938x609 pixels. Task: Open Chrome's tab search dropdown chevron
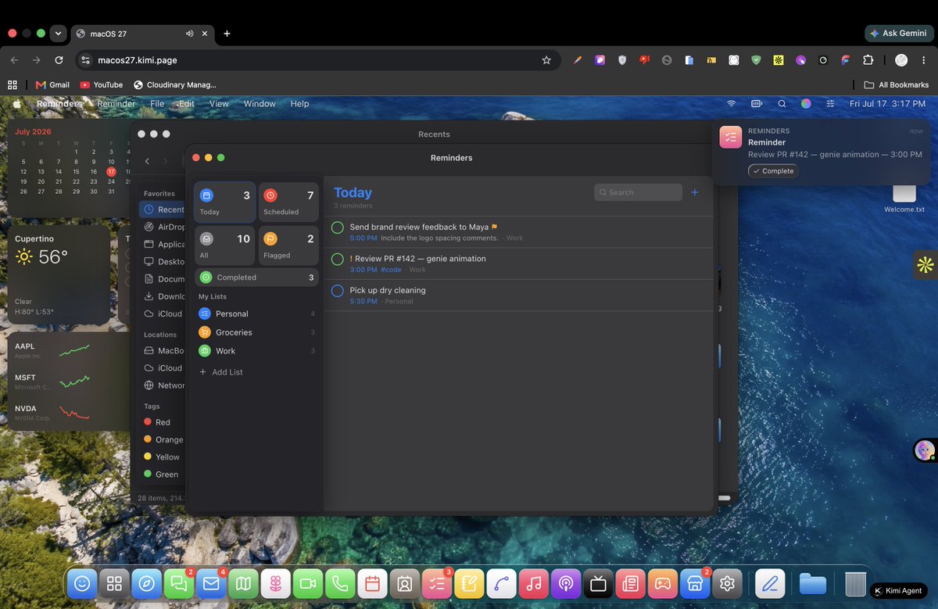(x=58, y=34)
